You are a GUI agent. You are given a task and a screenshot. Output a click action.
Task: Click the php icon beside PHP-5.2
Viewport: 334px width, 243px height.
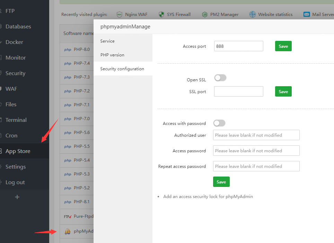(68, 188)
